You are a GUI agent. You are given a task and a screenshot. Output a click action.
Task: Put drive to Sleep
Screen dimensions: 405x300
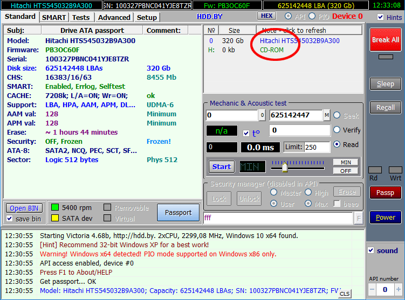pos(386,84)
